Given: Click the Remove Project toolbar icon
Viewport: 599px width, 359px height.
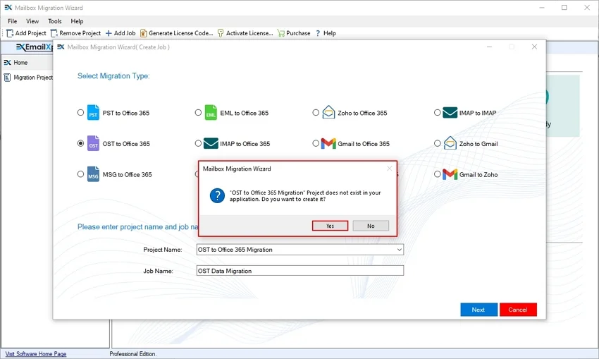Looking at the screenshot, I should point(54,33).
